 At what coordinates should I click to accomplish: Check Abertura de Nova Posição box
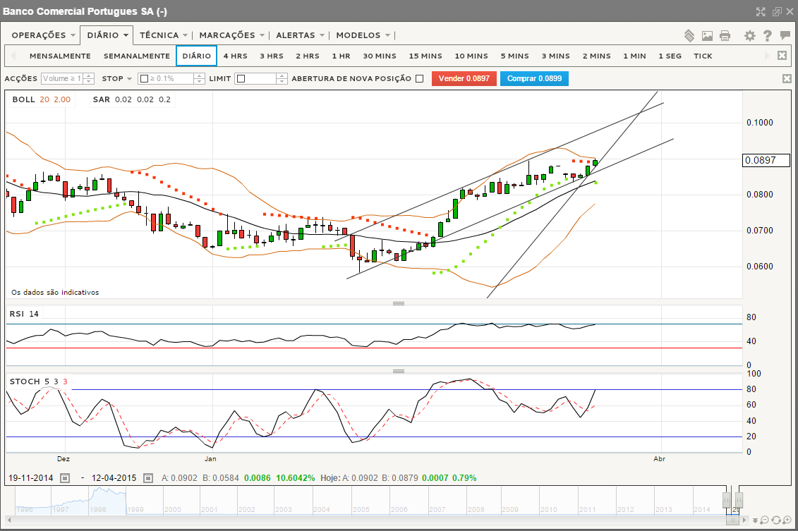[420, 79]
